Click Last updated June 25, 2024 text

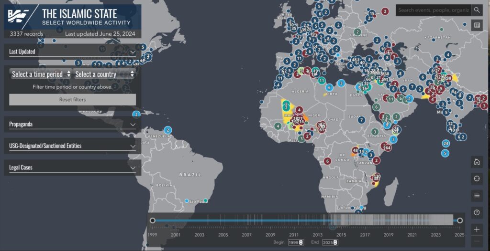click(100, 34)
